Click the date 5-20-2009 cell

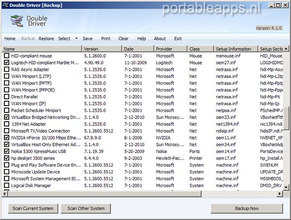coord(134,151)
